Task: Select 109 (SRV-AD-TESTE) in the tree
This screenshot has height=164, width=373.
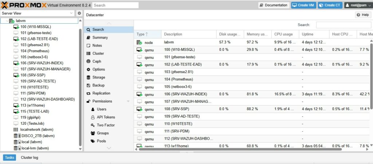Action: pyautogui.click(x=38, y=81)
